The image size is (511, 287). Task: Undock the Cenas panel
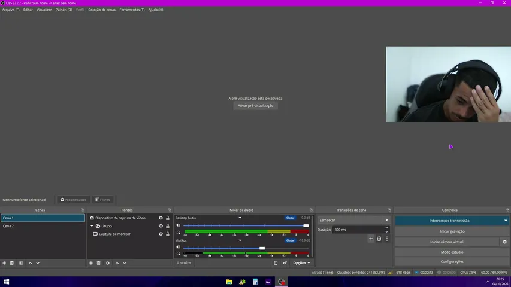coord(83,210)
